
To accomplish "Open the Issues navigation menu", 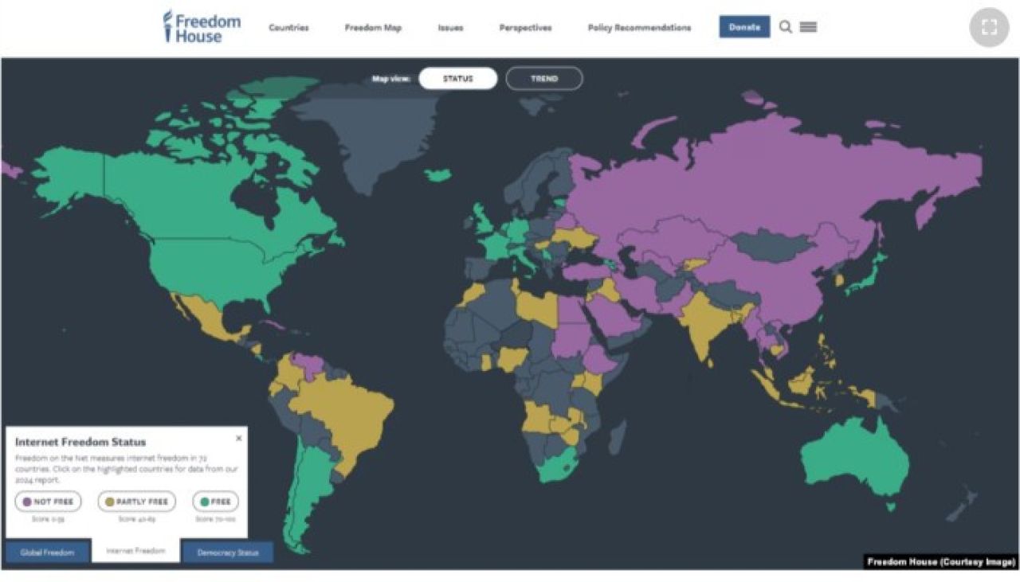I will coord(450,28).
